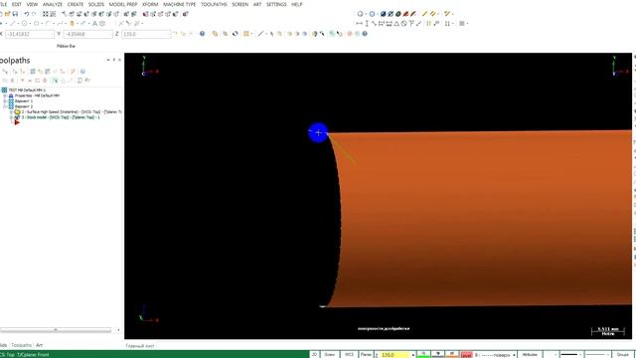The image size is (636, 358).
Task: Click the Circular dimension icon
Action: pos(403,24)
